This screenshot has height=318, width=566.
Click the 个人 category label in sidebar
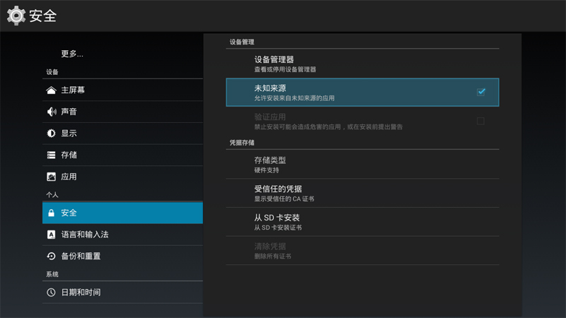coord(52,195)
